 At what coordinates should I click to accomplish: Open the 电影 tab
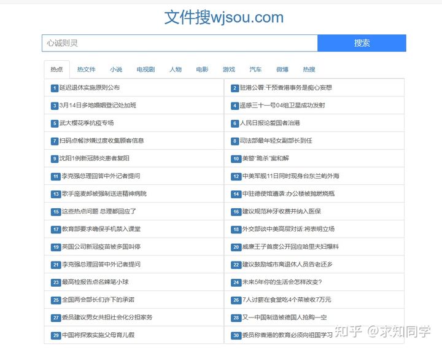(x=202, y=69)
